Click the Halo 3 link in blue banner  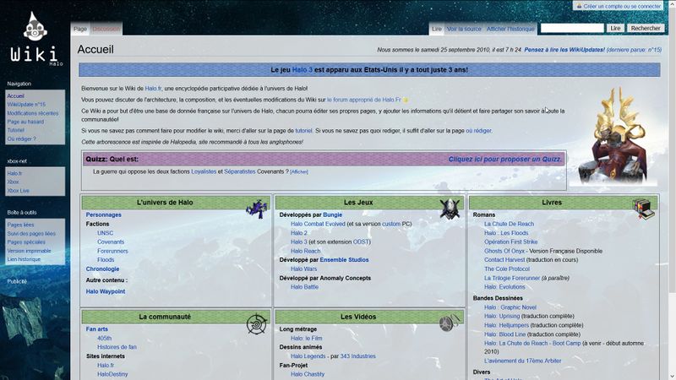(303, 70)
